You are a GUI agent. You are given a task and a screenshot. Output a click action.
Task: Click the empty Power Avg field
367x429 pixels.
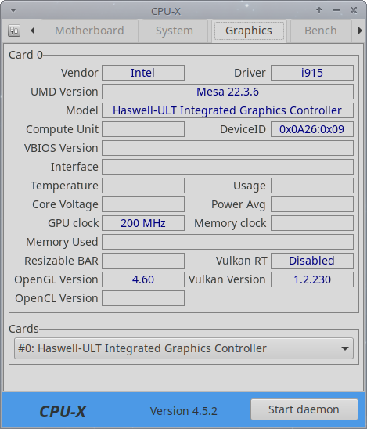coord(312,204)
